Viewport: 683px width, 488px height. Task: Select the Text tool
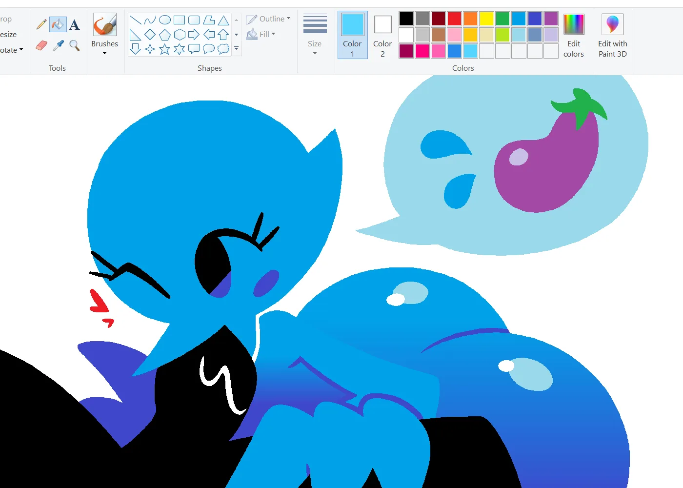[74, 24]
